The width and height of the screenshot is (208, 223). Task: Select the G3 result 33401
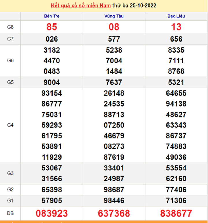114,168
